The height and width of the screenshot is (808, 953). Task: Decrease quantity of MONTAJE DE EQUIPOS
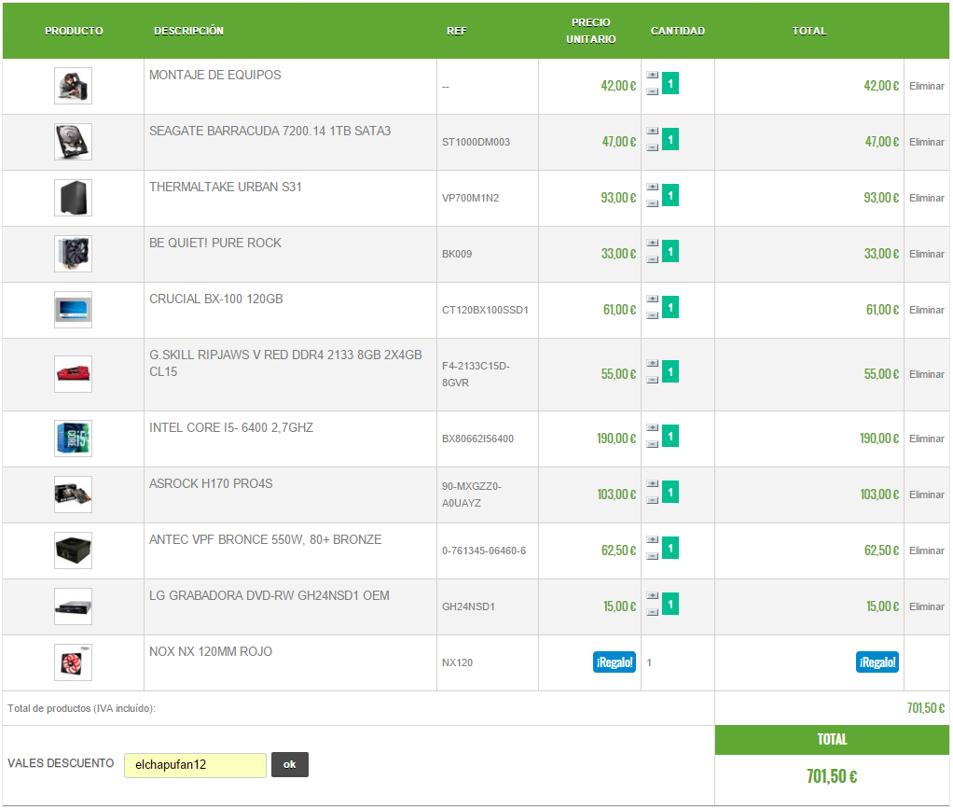pos(652,91)
